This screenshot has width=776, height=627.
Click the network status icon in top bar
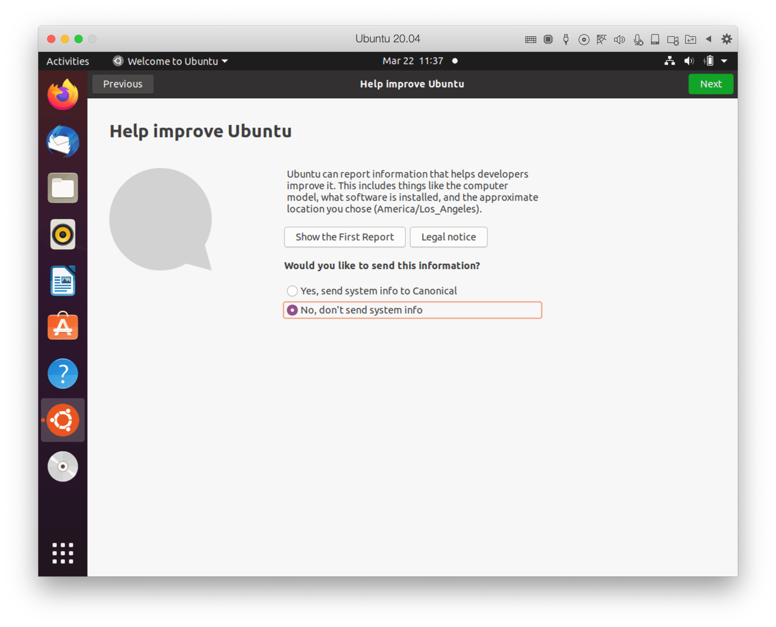(x=669, y=61)
